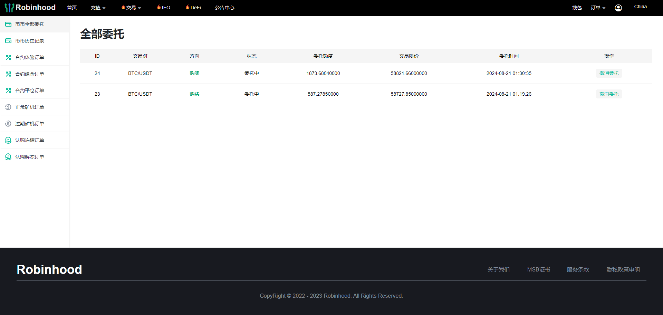Open 隐私政策申明 footer link
Viewport: 663px width, 315px height.
pos(623,270)
